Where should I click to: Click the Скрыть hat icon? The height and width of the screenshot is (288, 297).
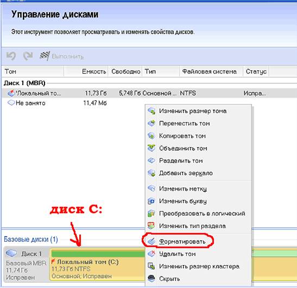tap(151, 279)
